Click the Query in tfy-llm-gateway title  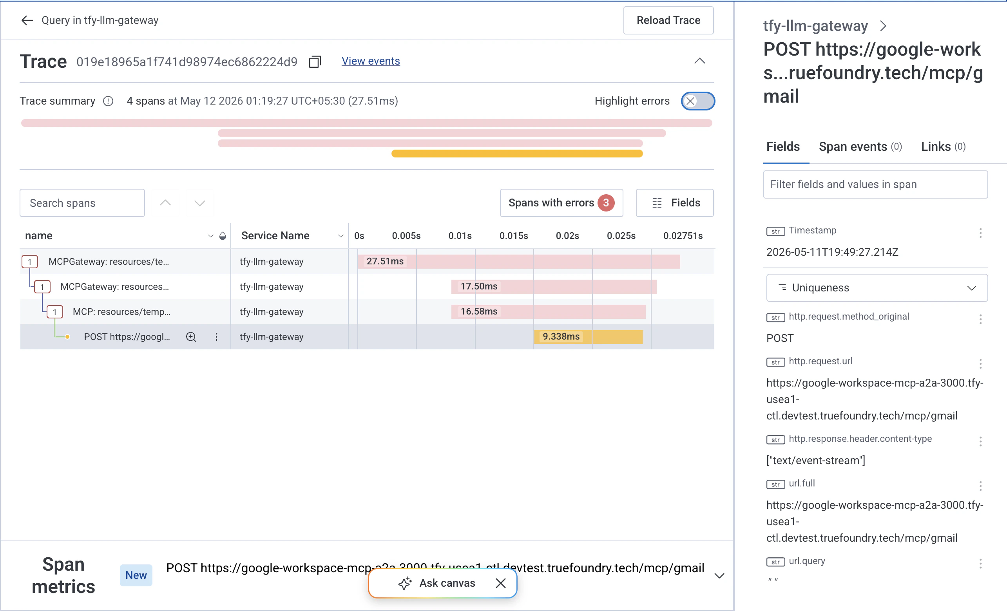pyautogui.click(x=100, y=20)
